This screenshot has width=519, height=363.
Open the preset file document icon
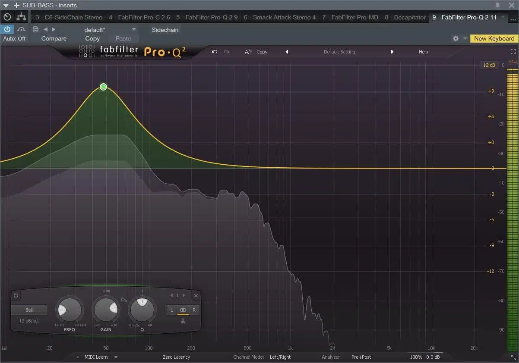35,29
